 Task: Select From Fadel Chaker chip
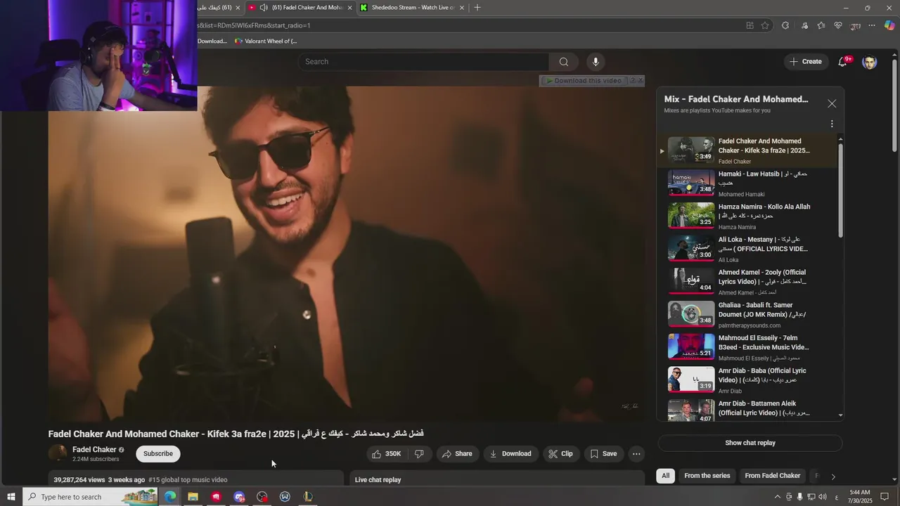(773, 476)
